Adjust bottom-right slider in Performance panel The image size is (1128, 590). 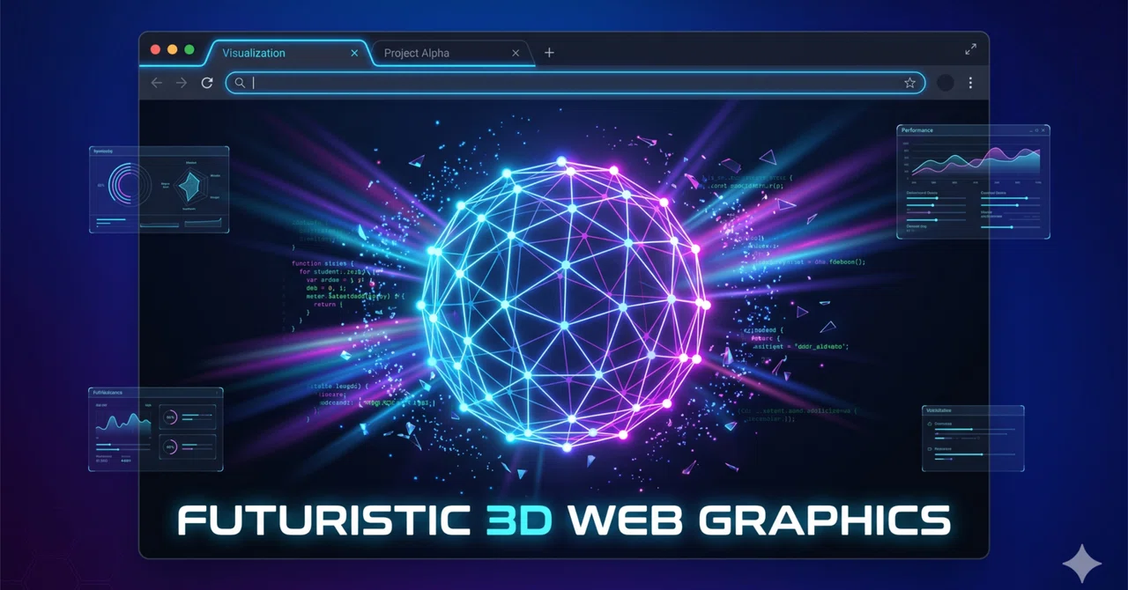1010,227
